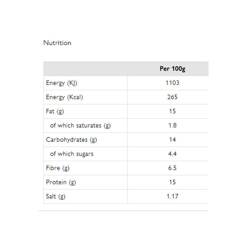247x247 pixels.
Task: Click the Fat (g) row label
Action: point(55,111)
